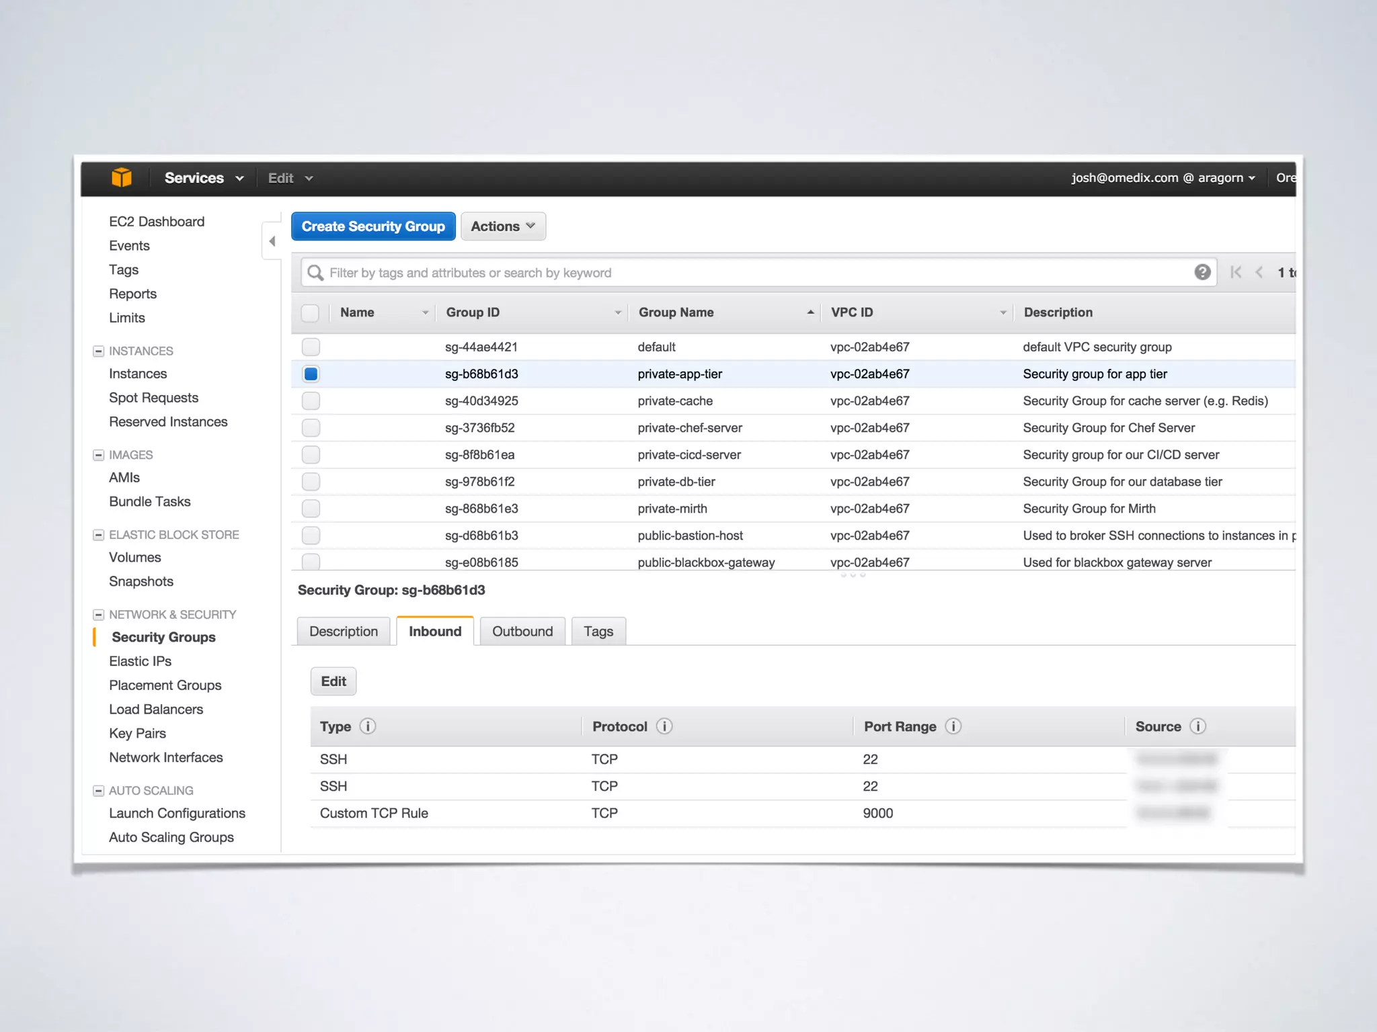
Task: Open the Services menu dropdown
Action: [x=203, y=178]
